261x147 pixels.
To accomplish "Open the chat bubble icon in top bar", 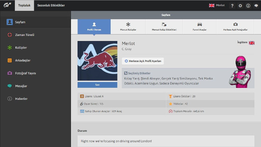I will 256,6.
